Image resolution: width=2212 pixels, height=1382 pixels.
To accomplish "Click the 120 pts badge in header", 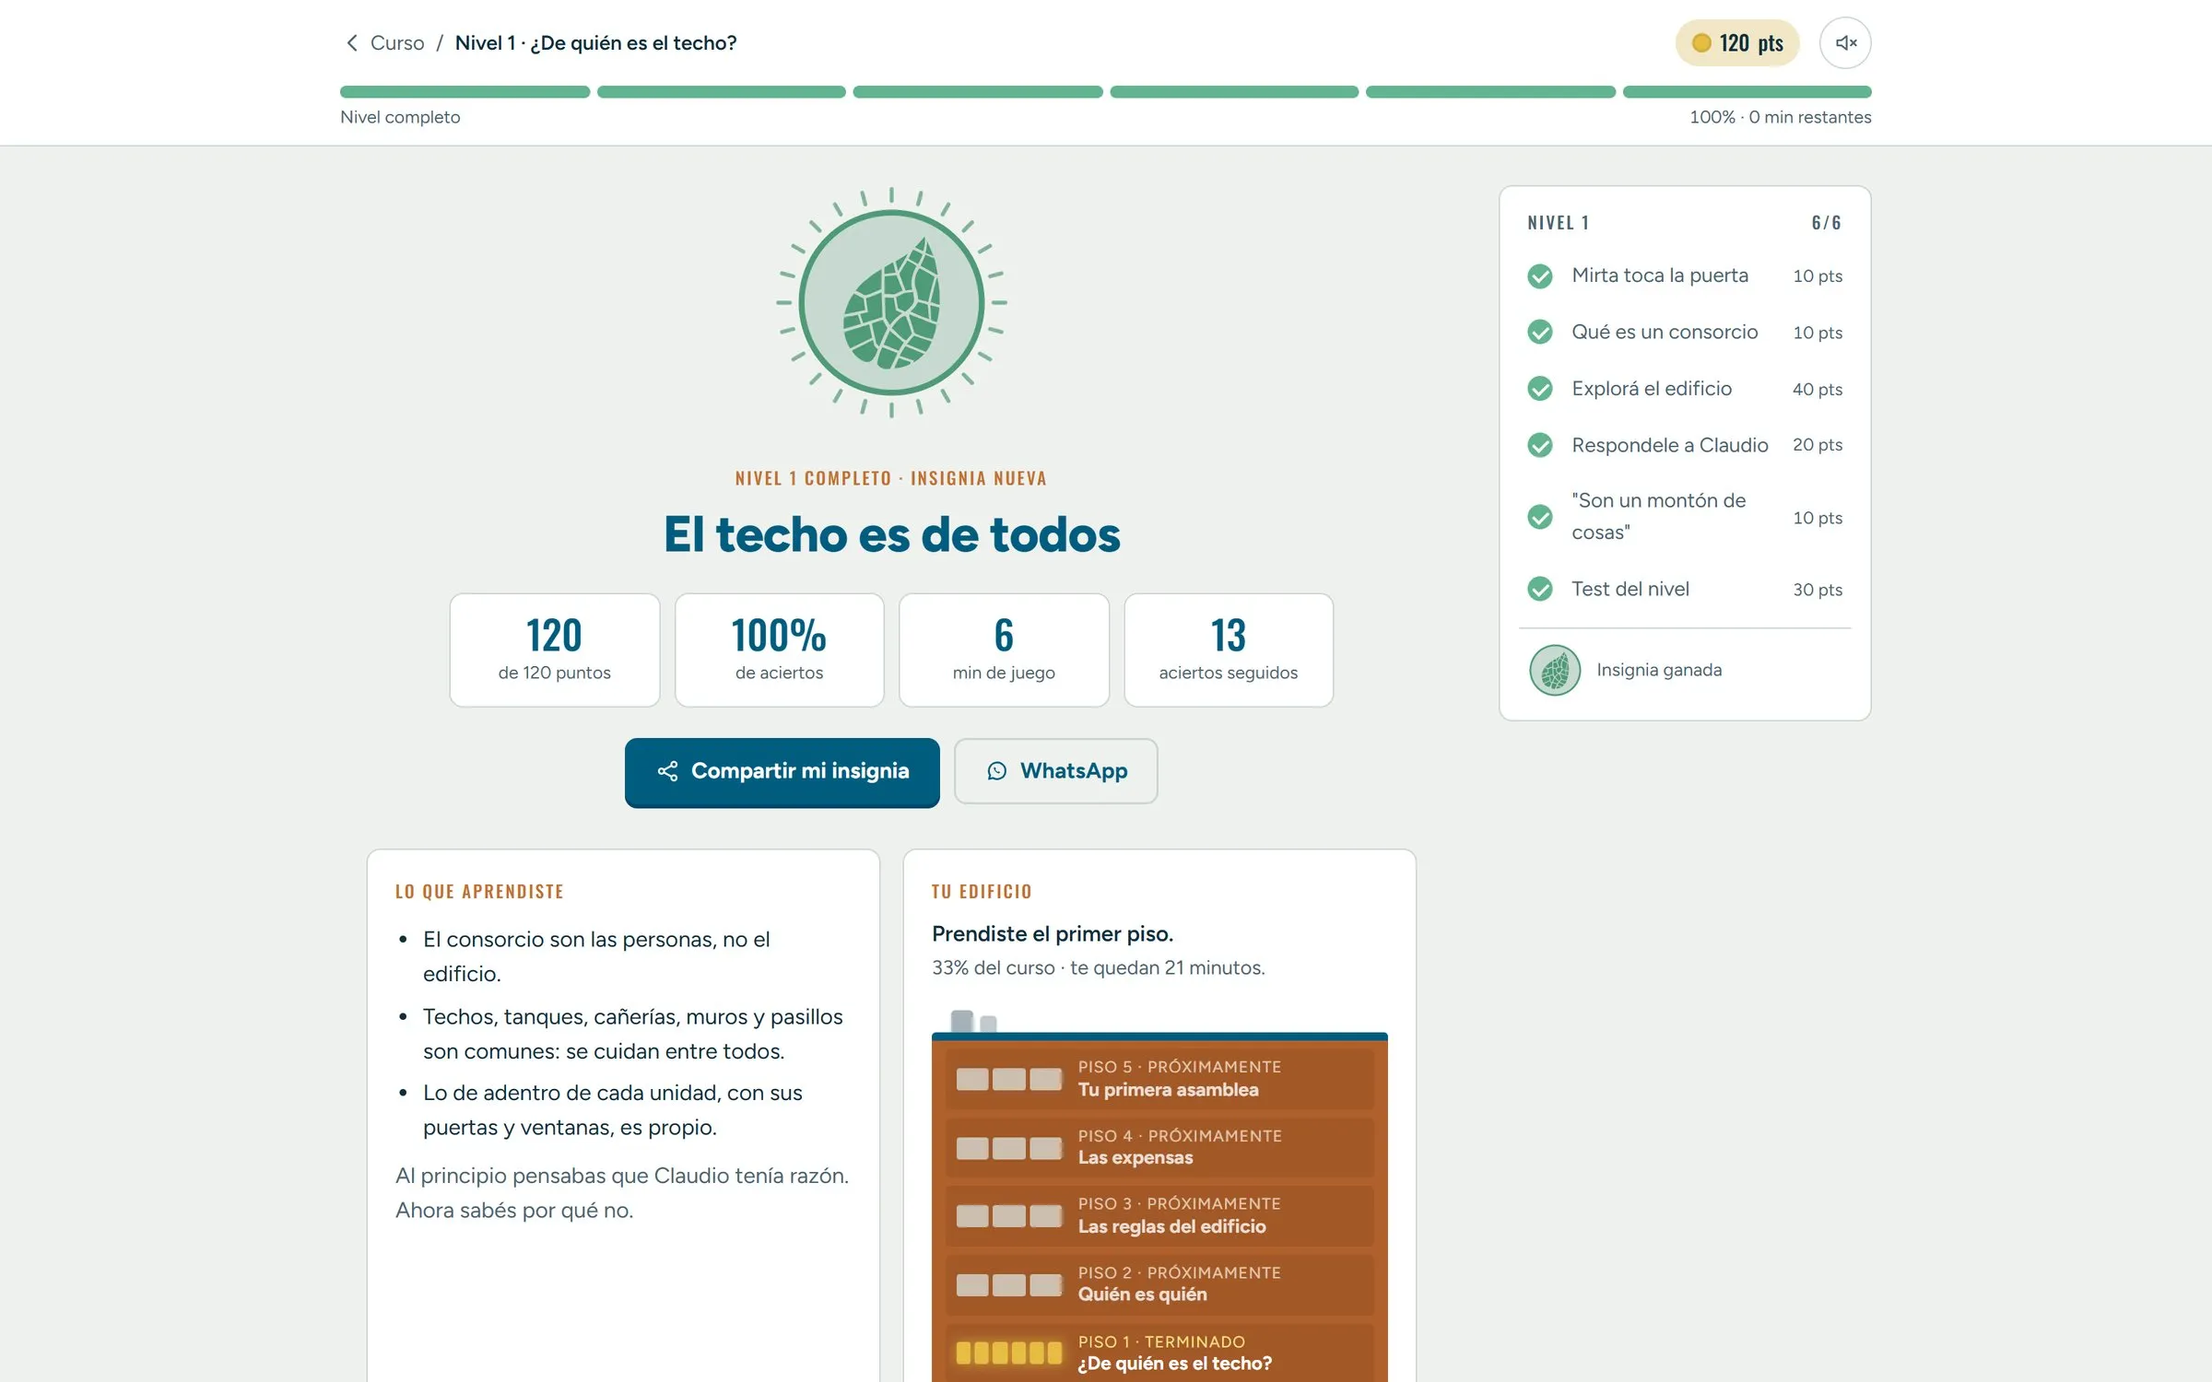I will point(1737,43).
